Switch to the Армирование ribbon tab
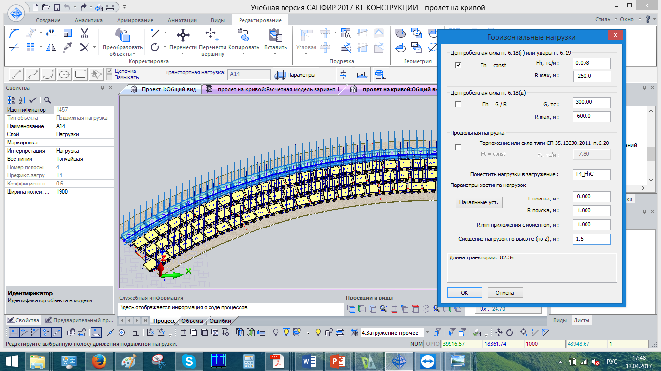The width and height of the screenshot is (661, 371). [135, 20]
